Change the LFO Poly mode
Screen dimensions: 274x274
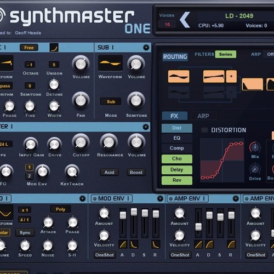click(60, 209)
